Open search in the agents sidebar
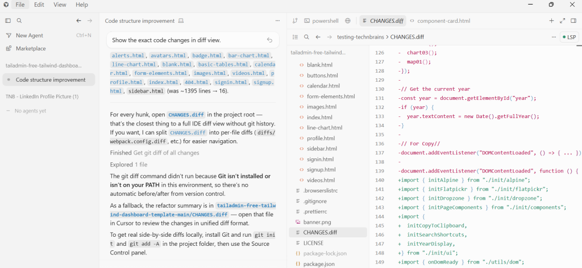 tap(19, 21)
